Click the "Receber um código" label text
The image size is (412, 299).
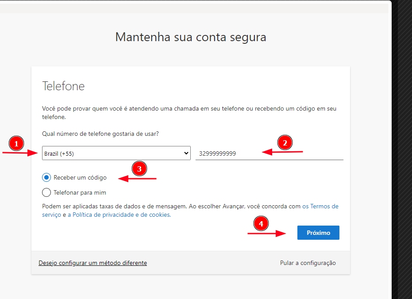point(80,177)
